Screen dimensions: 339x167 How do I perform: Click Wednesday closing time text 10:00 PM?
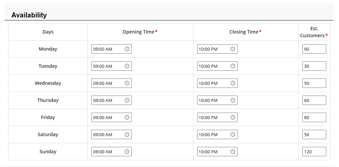[x=208, y=83]
